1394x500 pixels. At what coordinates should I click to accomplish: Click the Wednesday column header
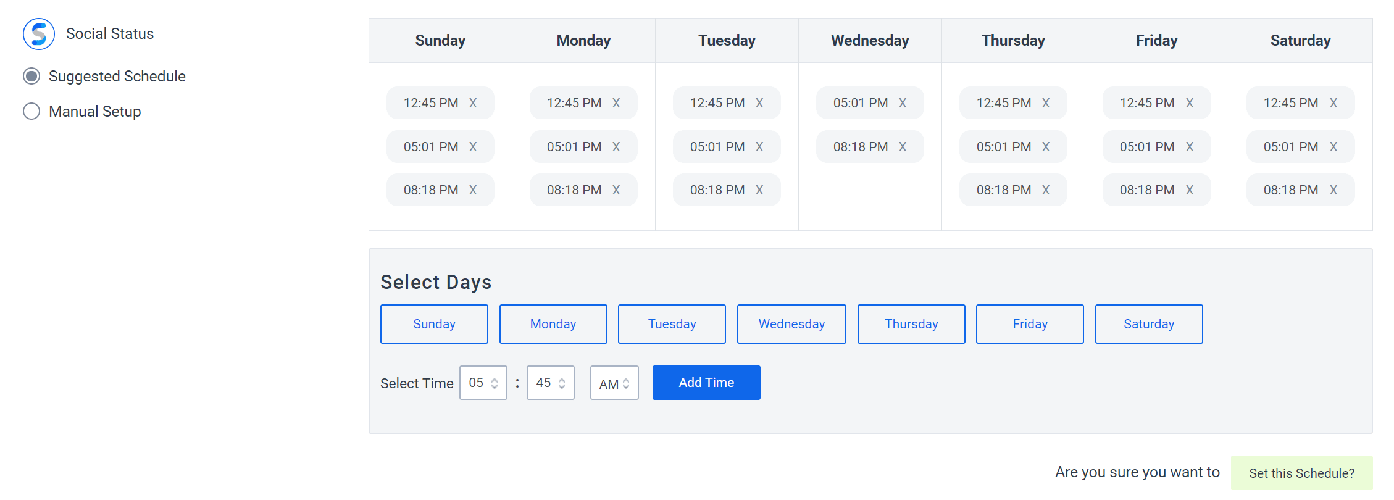pos(870,41)
